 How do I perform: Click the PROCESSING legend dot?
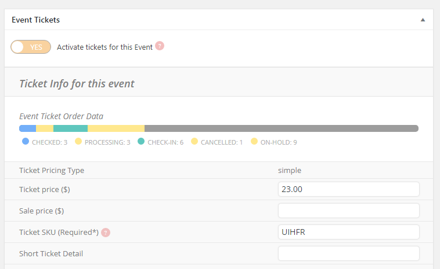pyautogui.click(x=78, y=141)
